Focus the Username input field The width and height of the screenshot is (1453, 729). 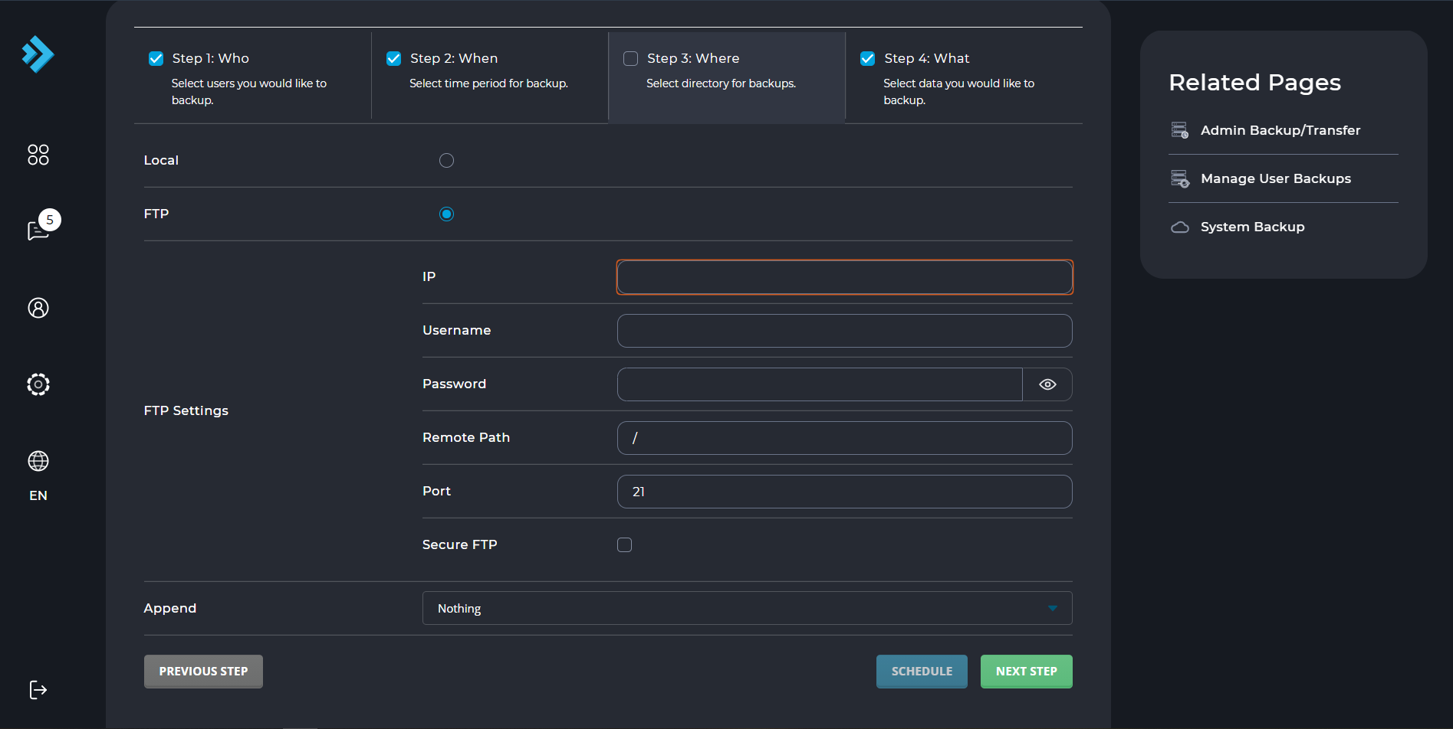[x=844, y=331]
